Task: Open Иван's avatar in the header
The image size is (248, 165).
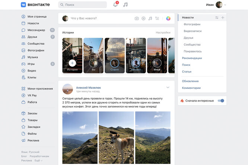Action: 219,5
